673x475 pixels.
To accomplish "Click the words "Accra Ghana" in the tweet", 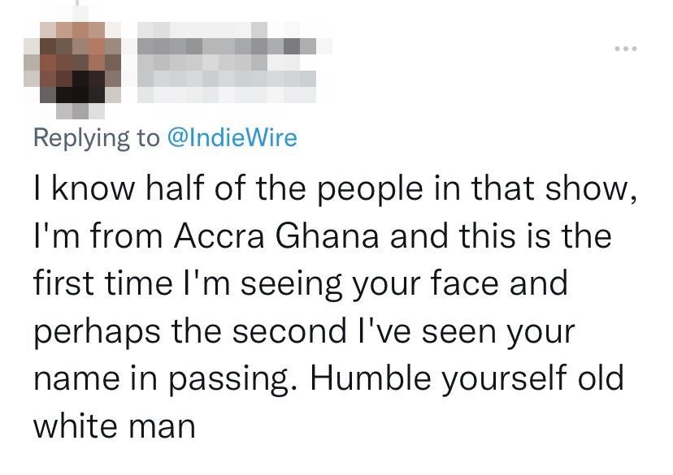I will [276, 236].
